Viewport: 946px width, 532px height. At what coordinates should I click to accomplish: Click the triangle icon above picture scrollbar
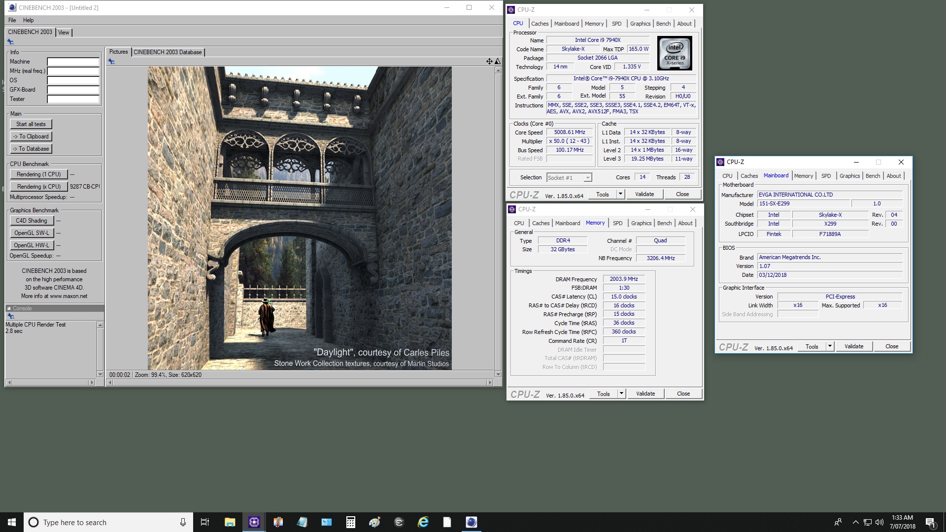click(x=498, y=62)
